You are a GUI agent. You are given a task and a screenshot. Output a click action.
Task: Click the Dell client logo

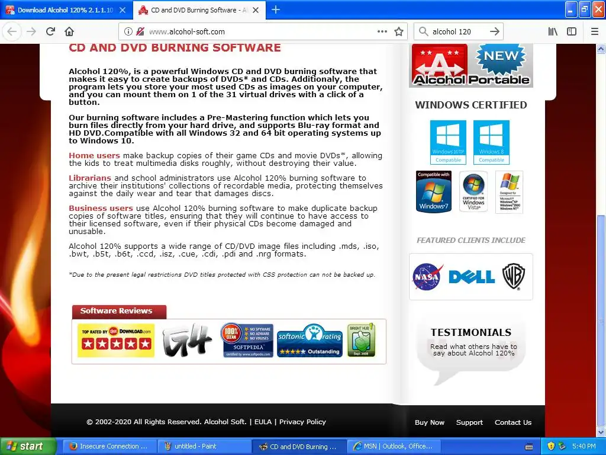472,277
